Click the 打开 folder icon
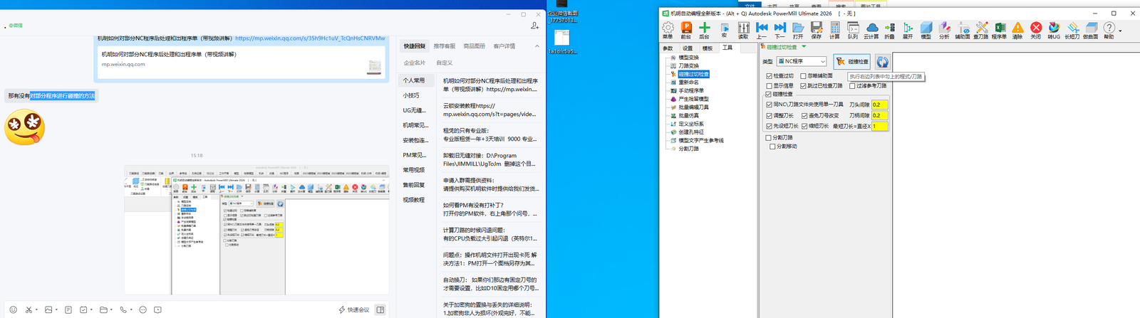 click(x=798, y=29)
